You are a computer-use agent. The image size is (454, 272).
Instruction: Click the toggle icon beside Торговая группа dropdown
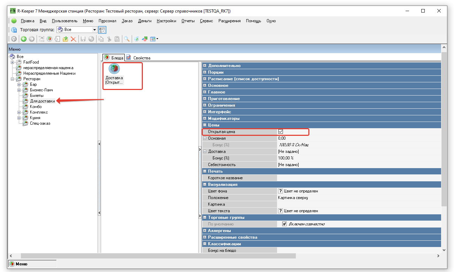point(102,30)
